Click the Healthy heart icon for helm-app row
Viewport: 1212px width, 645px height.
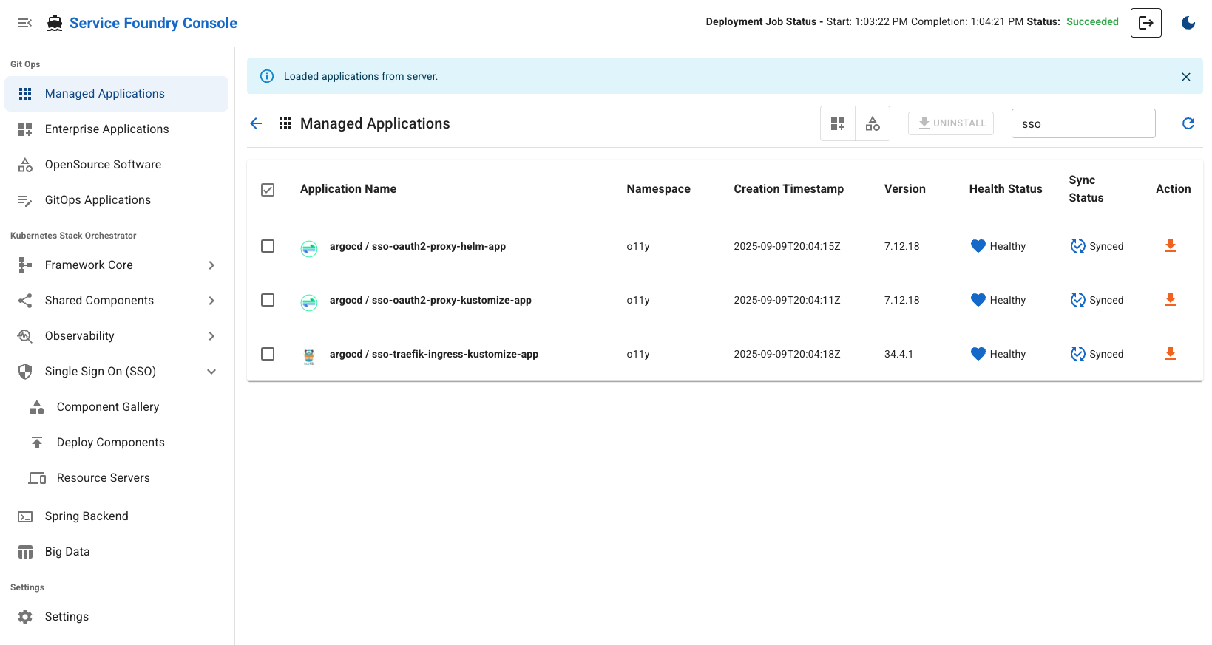click(978, 246)
